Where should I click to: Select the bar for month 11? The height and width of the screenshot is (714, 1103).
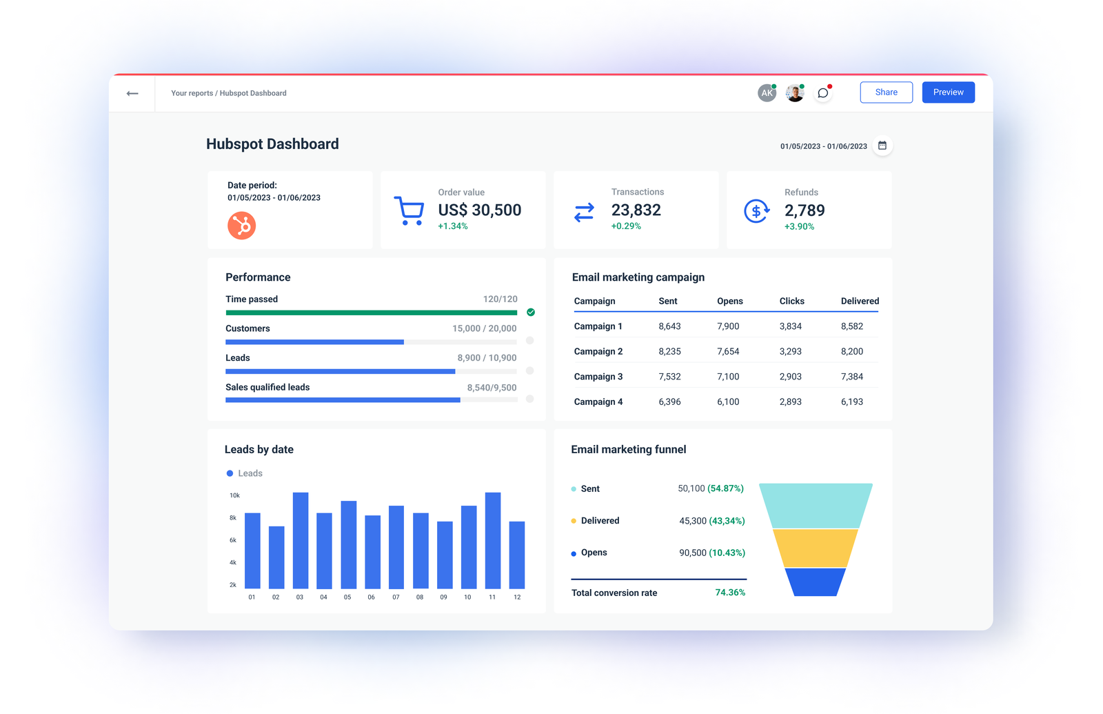click(x=492, y=542)
